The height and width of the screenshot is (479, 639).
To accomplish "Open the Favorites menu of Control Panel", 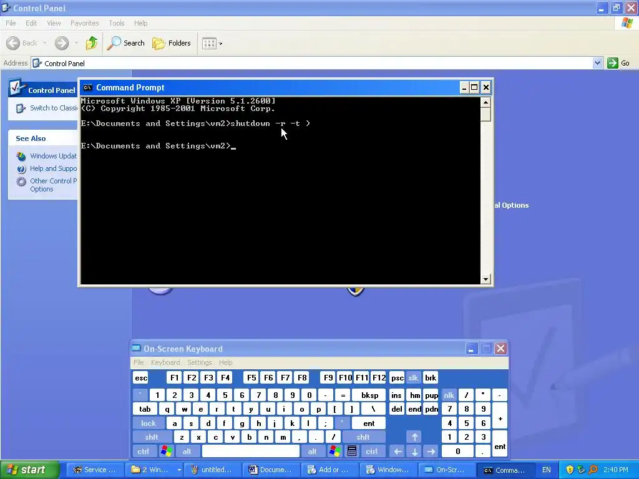I will tap(84, 23).
